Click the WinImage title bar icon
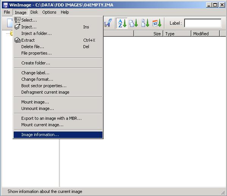 coord(5,5)
